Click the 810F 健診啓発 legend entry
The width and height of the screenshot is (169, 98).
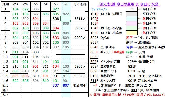click(x=102, y=76)
